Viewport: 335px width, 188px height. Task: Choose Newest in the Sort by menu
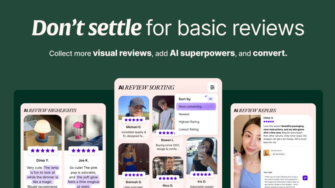184,114
